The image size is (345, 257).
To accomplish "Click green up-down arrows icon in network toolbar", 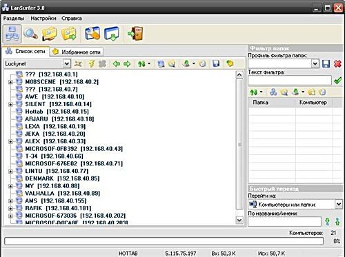I will (141, 63).
